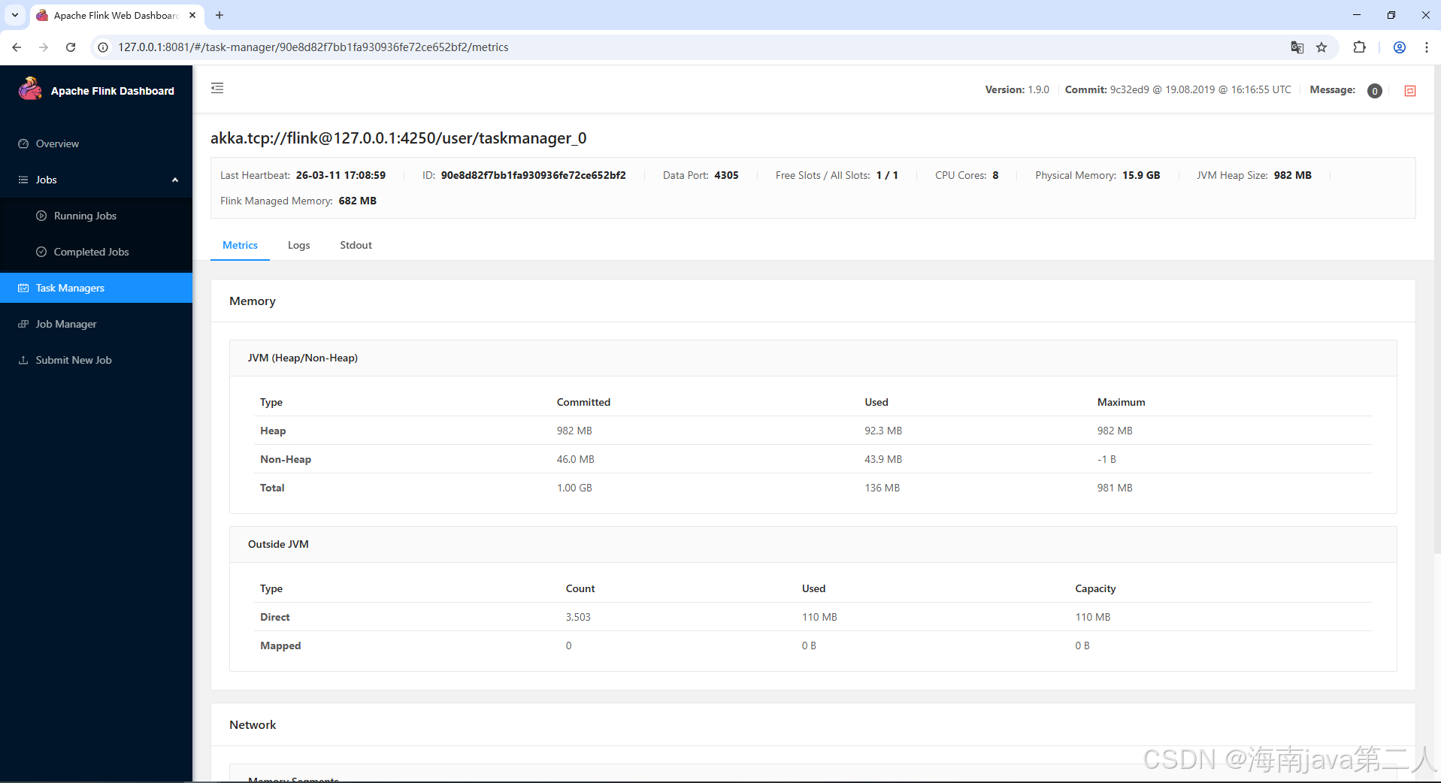The height and width of the screenshot is (783, 1441).
Task: Open Submit New Job page
Action: (96, 360)
